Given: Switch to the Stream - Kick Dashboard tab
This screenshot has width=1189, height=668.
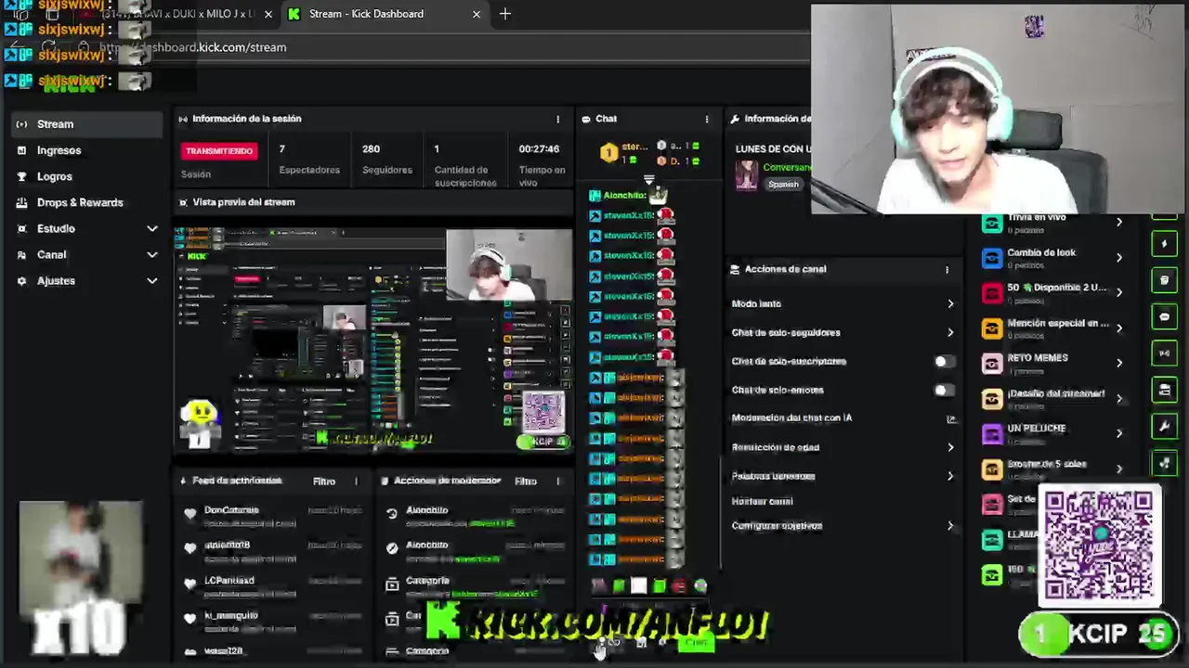Looking at the screenshot, I should point(384,14).
